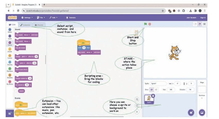Open pitch dropdown in set effect block

click(x=22, y=63)
